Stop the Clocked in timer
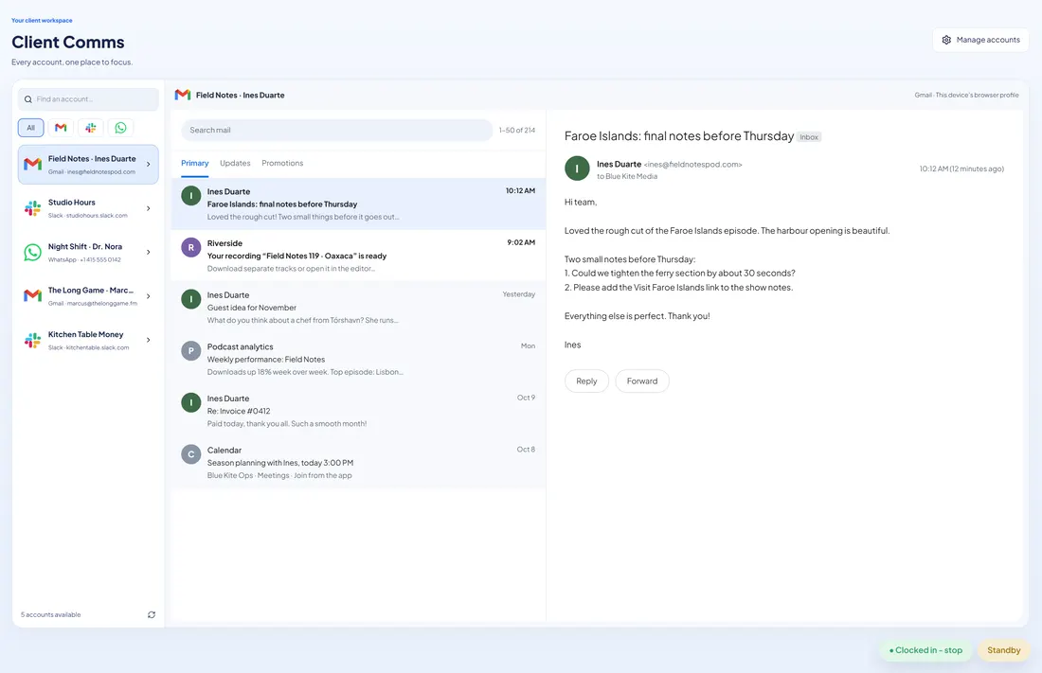 click(x=925, y=650)
